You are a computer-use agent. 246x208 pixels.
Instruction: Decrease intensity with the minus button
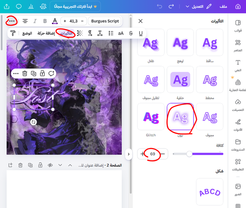point(163,154)
